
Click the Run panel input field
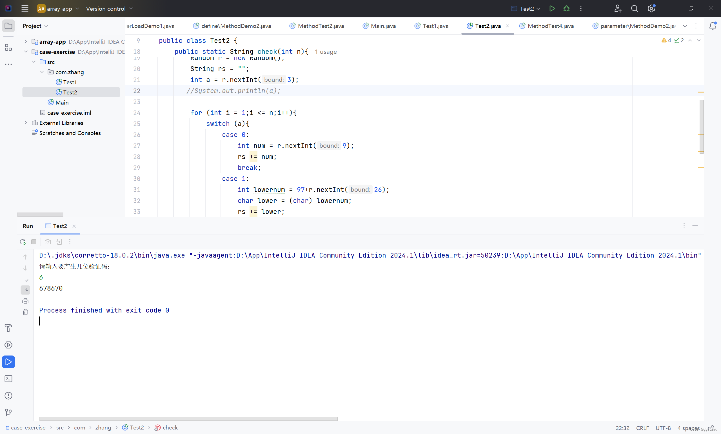click(x=40, y=321)
